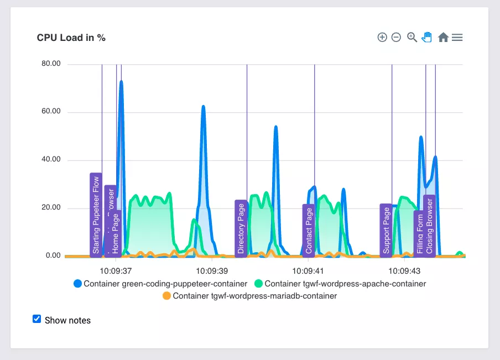
Task: Click the 10:09:39 axis label
Action: (212, 271)
